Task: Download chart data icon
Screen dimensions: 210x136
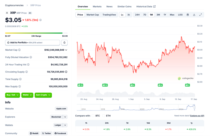Action: [x=194, y=15]
